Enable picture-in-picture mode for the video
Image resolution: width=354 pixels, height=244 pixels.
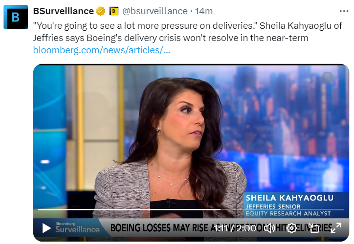(x=314, y=228)
